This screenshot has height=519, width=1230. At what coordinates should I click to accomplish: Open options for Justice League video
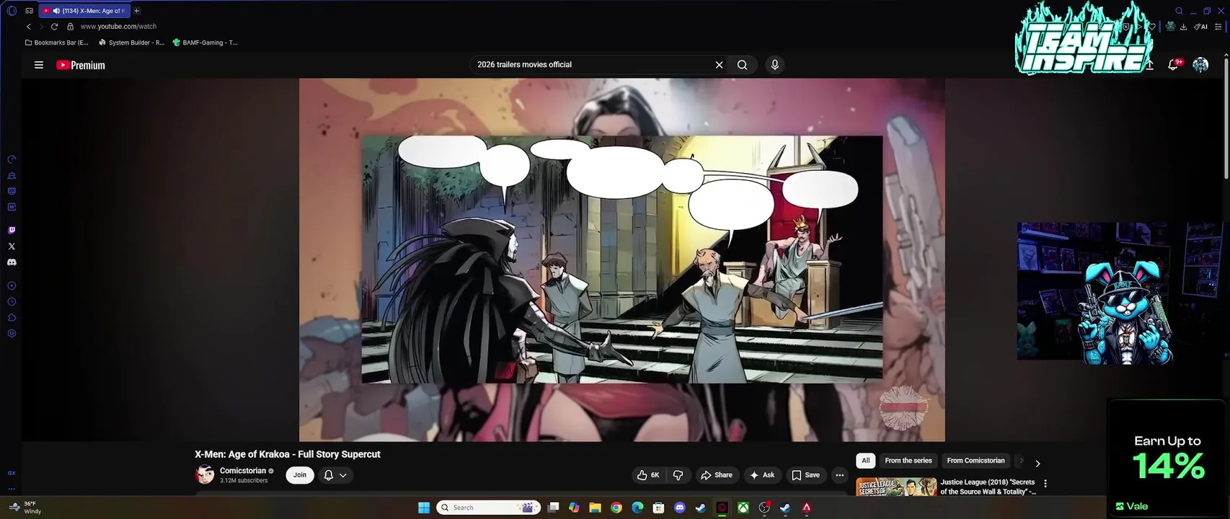click(x=1045, y=484)
